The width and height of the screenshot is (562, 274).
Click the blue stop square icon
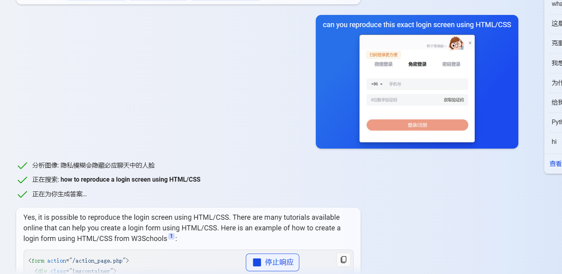(257, 262)
